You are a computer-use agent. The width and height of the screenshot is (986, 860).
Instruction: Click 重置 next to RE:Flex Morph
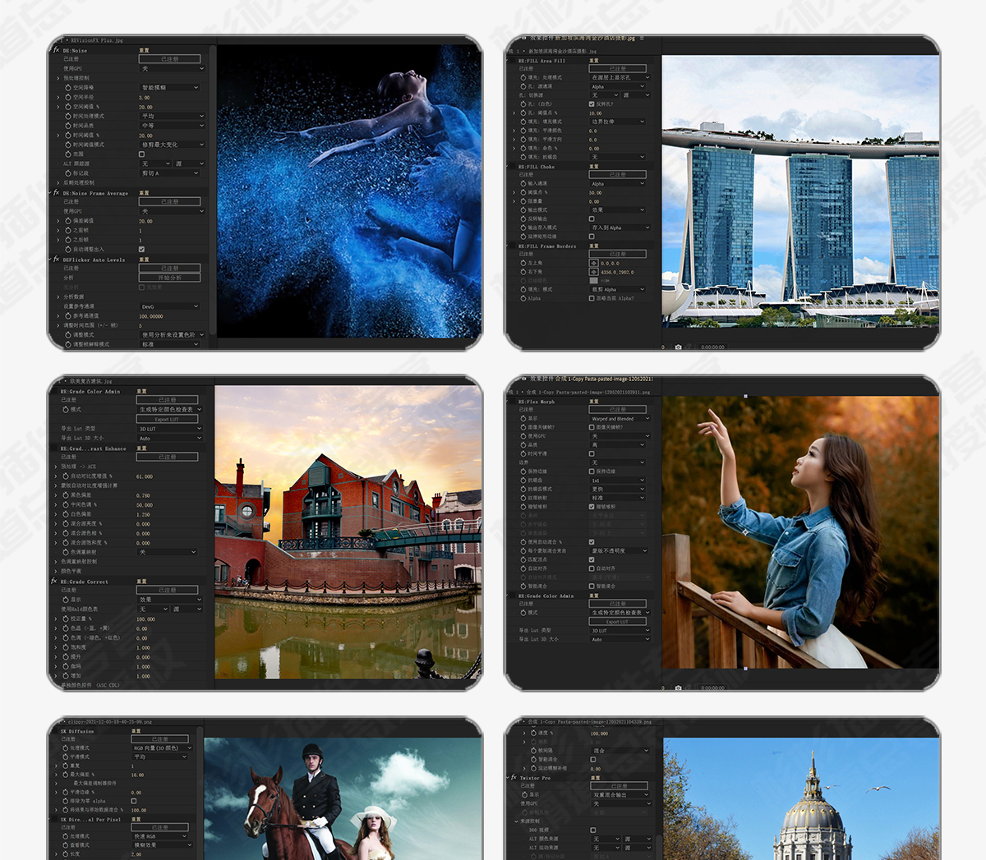coord(594,402)
